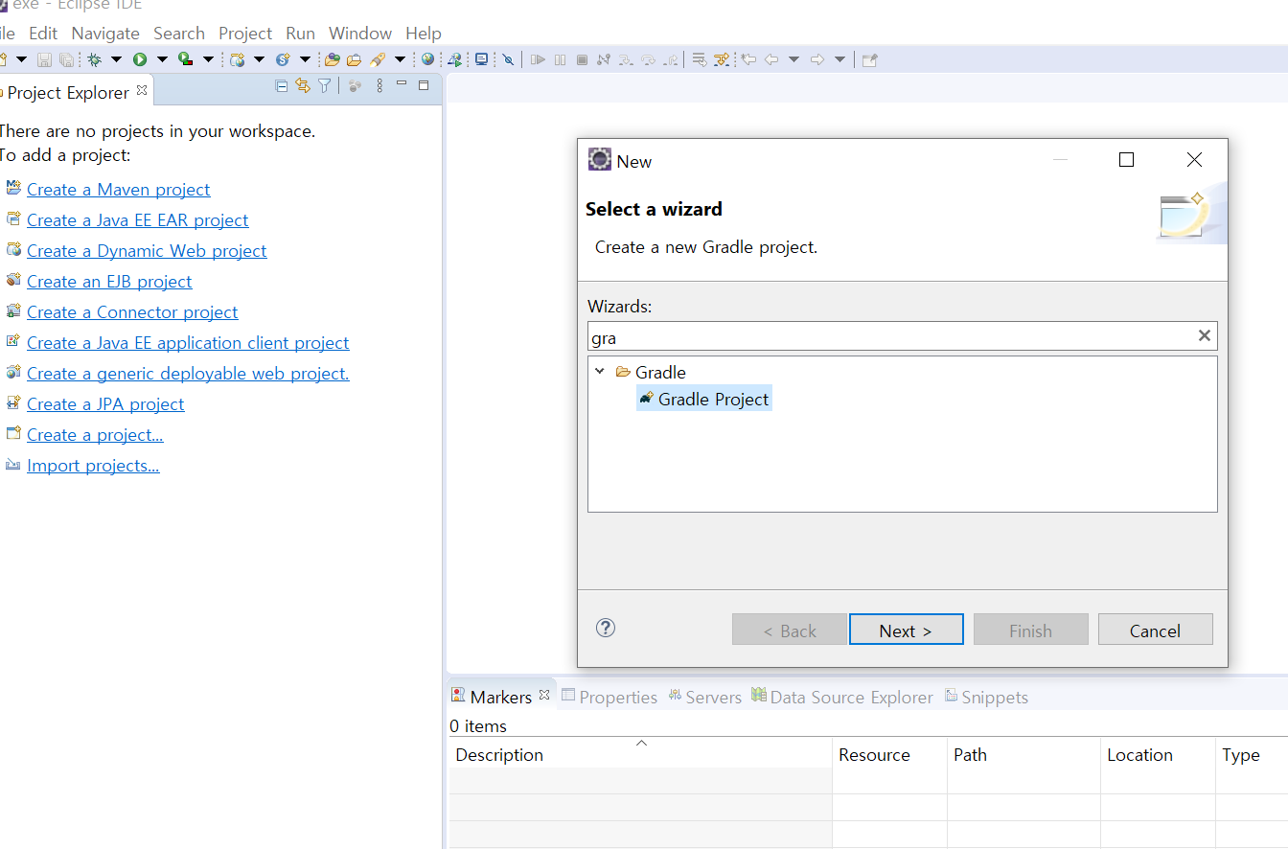Open the Navigate menu
The image size is (1288, 849).
[x=105, y=33]
